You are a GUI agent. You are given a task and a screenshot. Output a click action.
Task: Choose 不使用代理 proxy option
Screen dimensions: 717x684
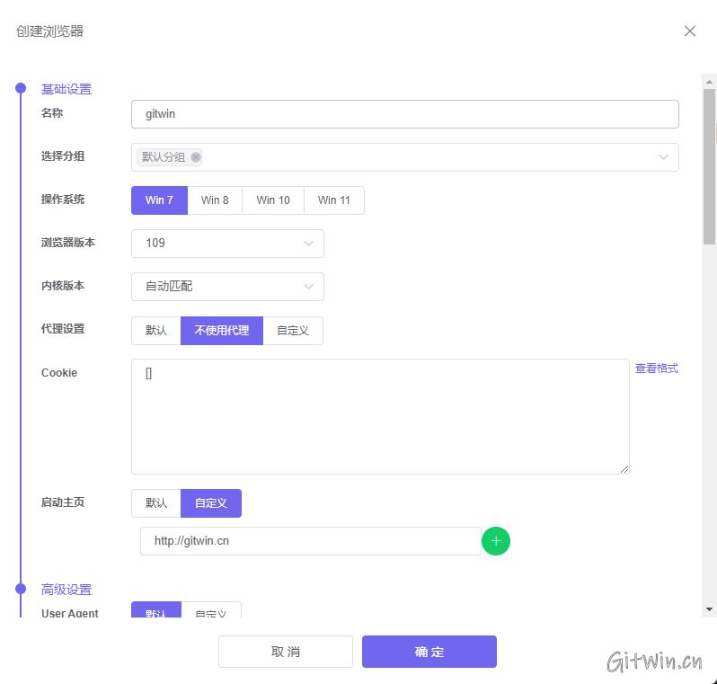tap(222, 331)
